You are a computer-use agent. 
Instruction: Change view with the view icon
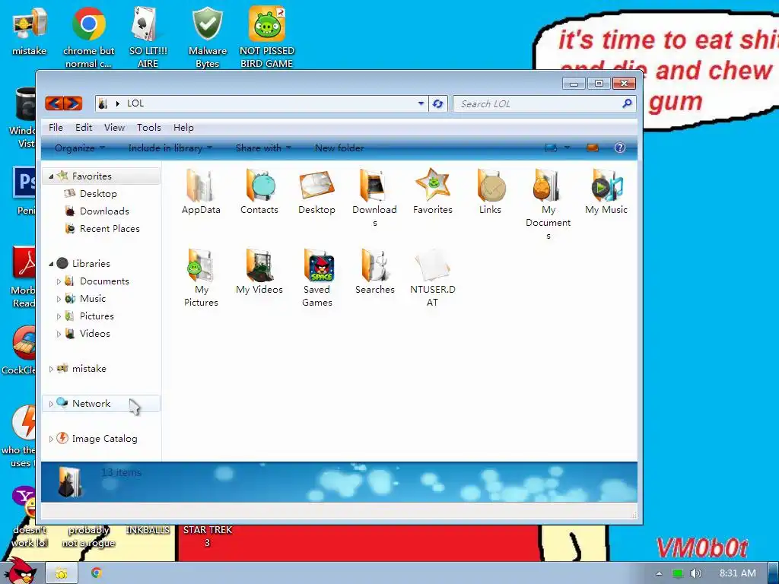coord(551,148)
